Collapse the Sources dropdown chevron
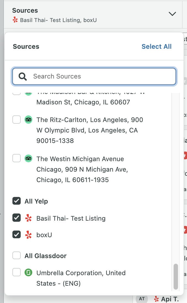This screenshot has width=187, height=303. (x=172, y=14)
